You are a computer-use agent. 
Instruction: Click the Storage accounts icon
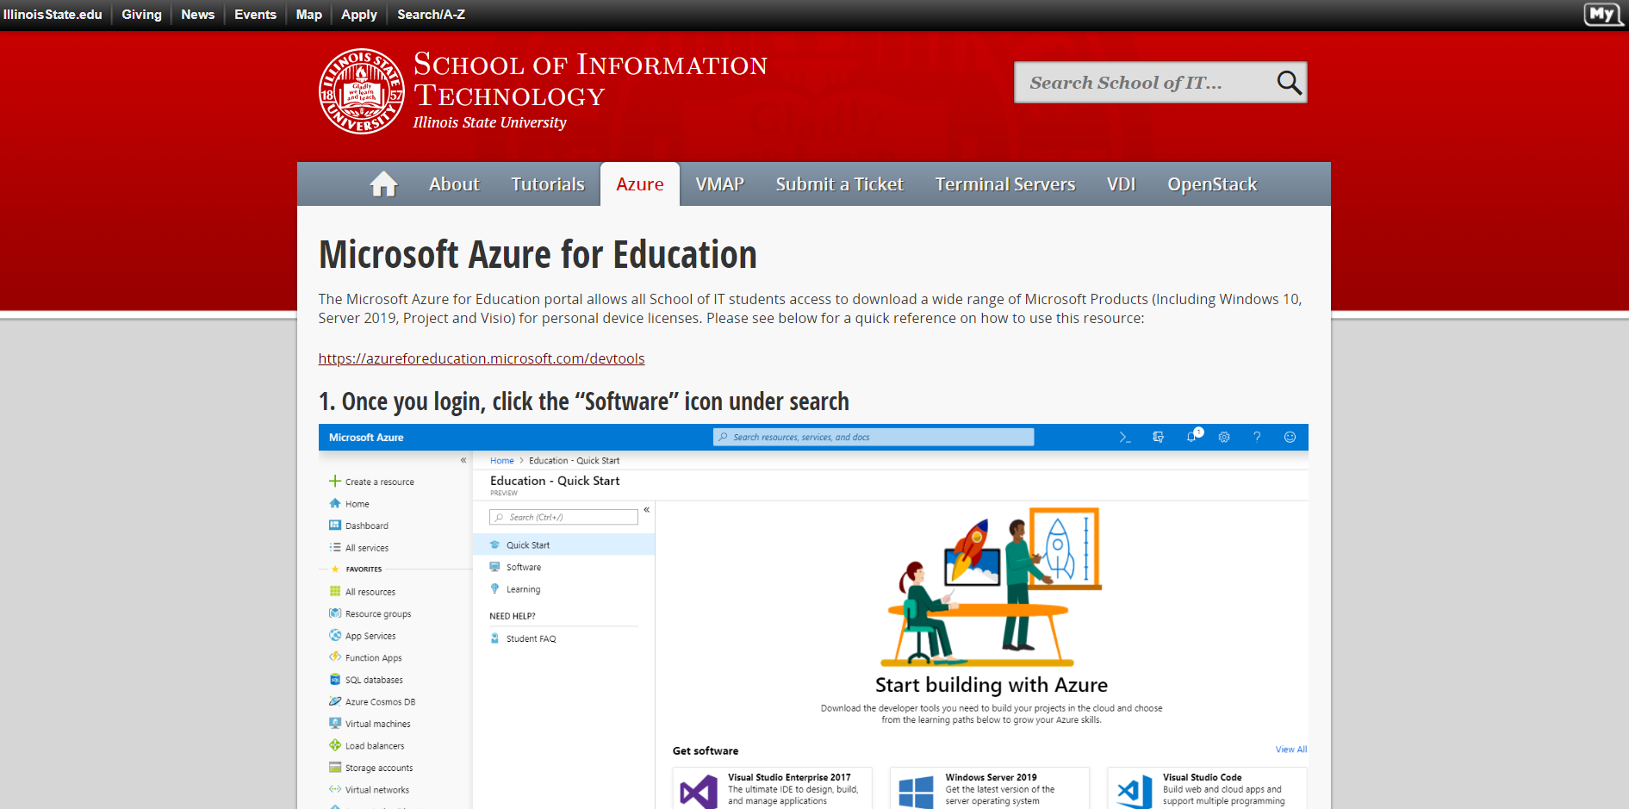click(335, 767)
